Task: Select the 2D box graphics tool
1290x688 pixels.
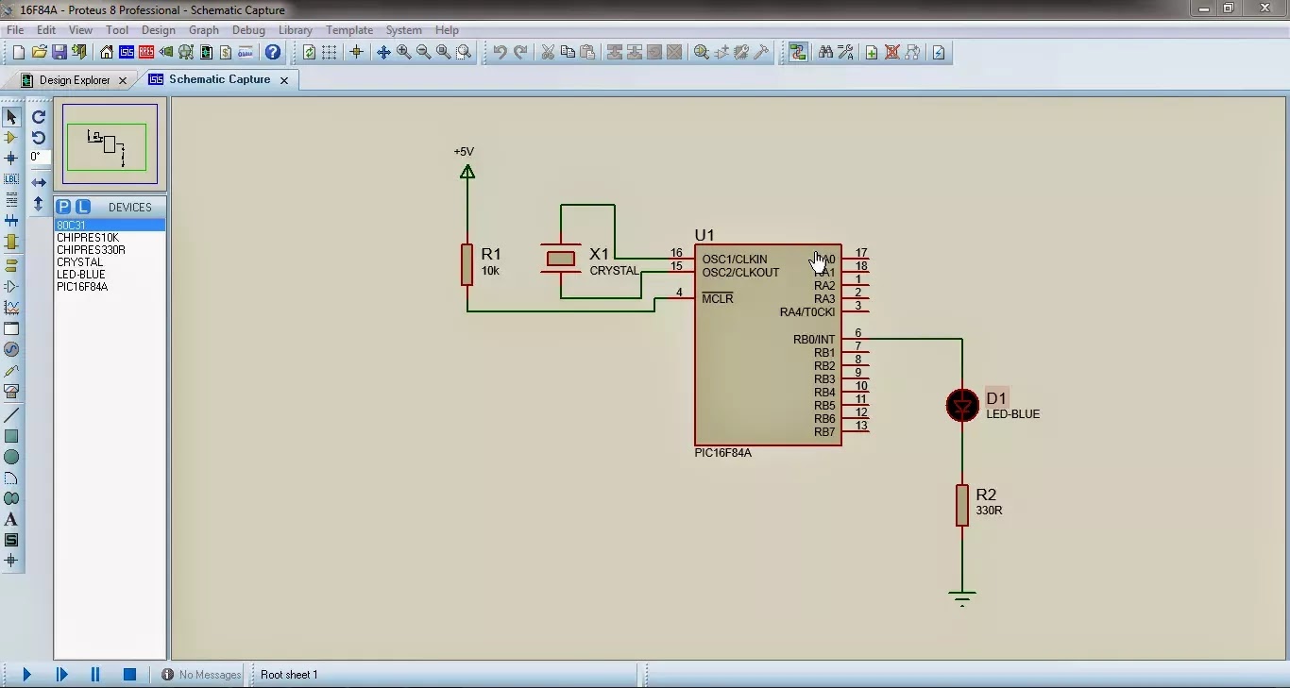Action: [x=11, y=436]
